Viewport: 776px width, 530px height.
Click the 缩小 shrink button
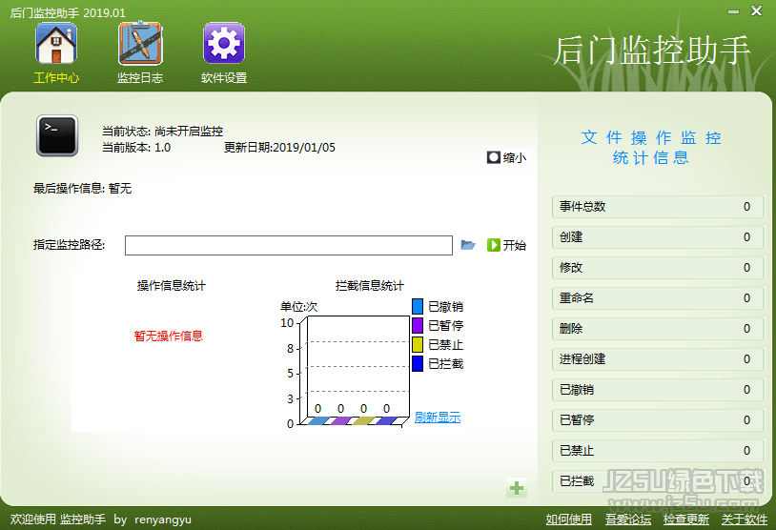coord(506,157)
